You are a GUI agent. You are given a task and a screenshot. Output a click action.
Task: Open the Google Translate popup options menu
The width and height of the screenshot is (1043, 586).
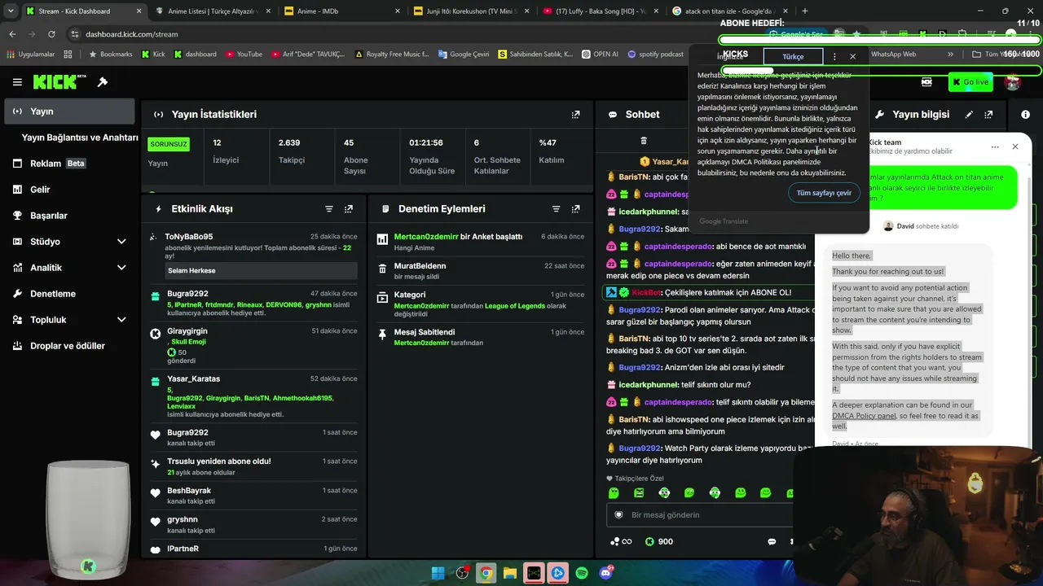coord(834,57)
